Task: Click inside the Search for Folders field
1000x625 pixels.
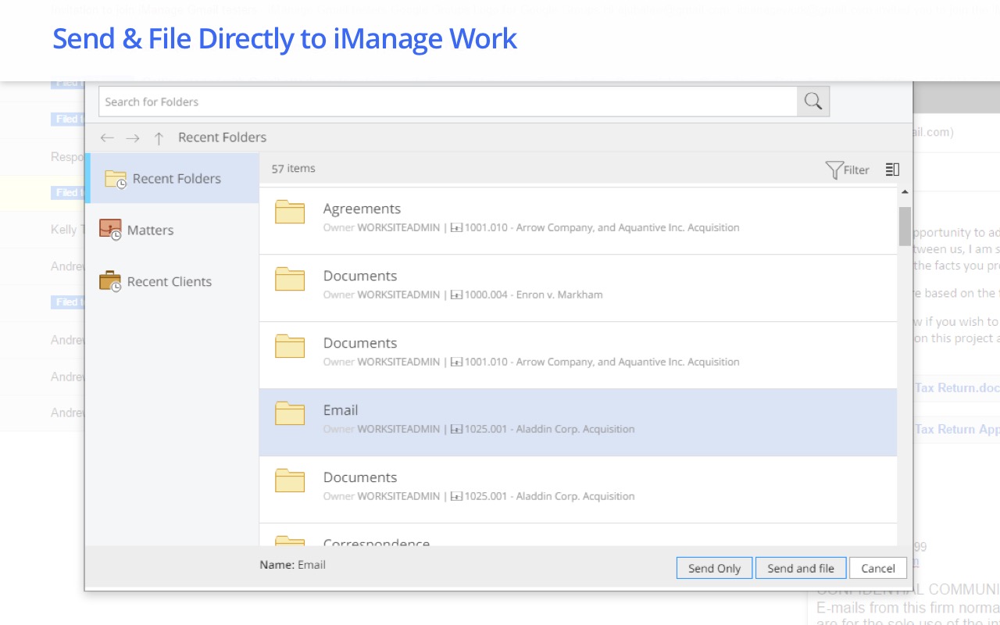Action: [445, 101]
